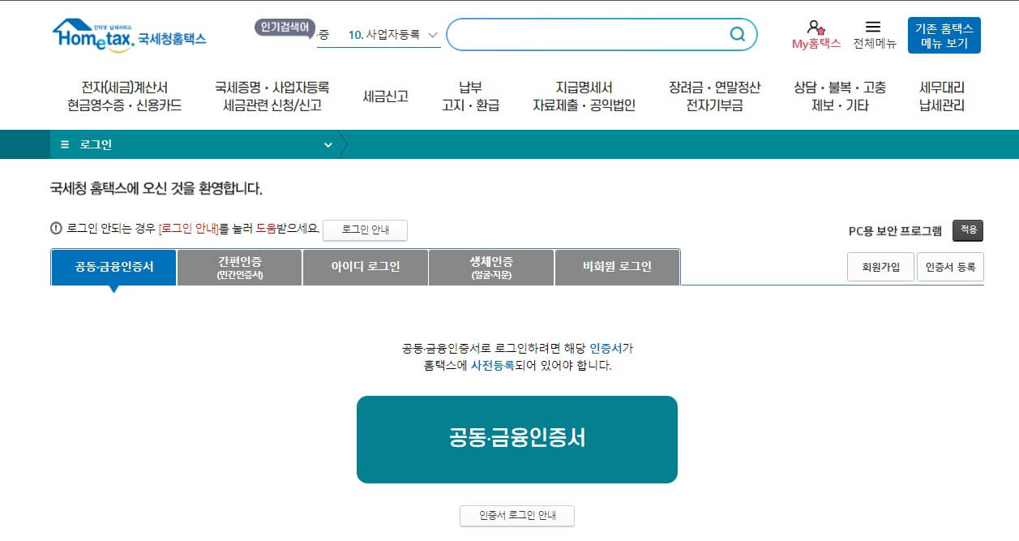Open the 전체메뉴 hamburger icon
The image size is (1019, 541).
[x=871, y=27]
